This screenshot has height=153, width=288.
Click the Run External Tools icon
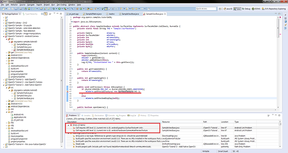65,9
